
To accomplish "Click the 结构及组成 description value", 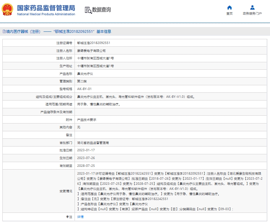I will [x=136, y=97].
